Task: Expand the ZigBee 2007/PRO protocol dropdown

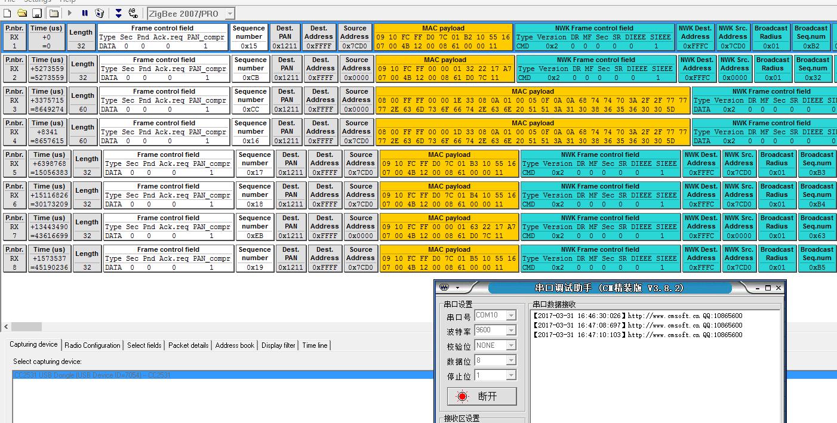Action: [x=230, y=13]
